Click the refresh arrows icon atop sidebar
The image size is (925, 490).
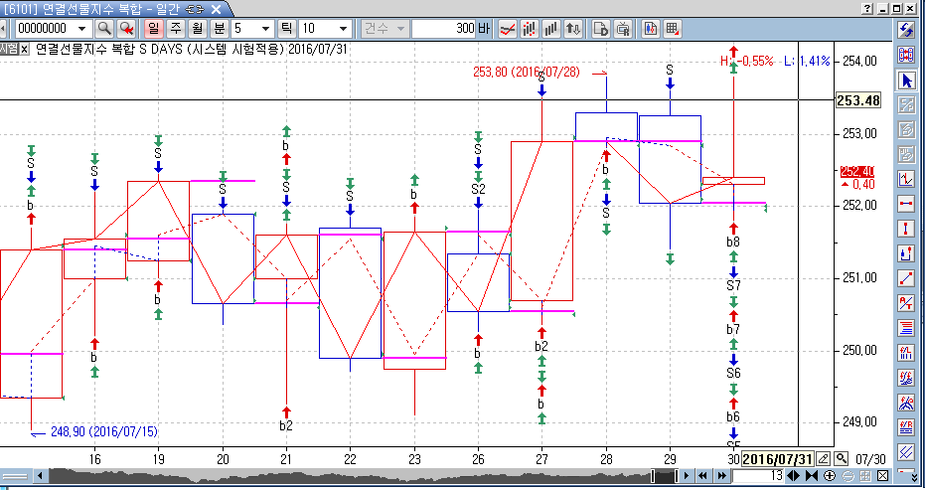pos(906,31)
